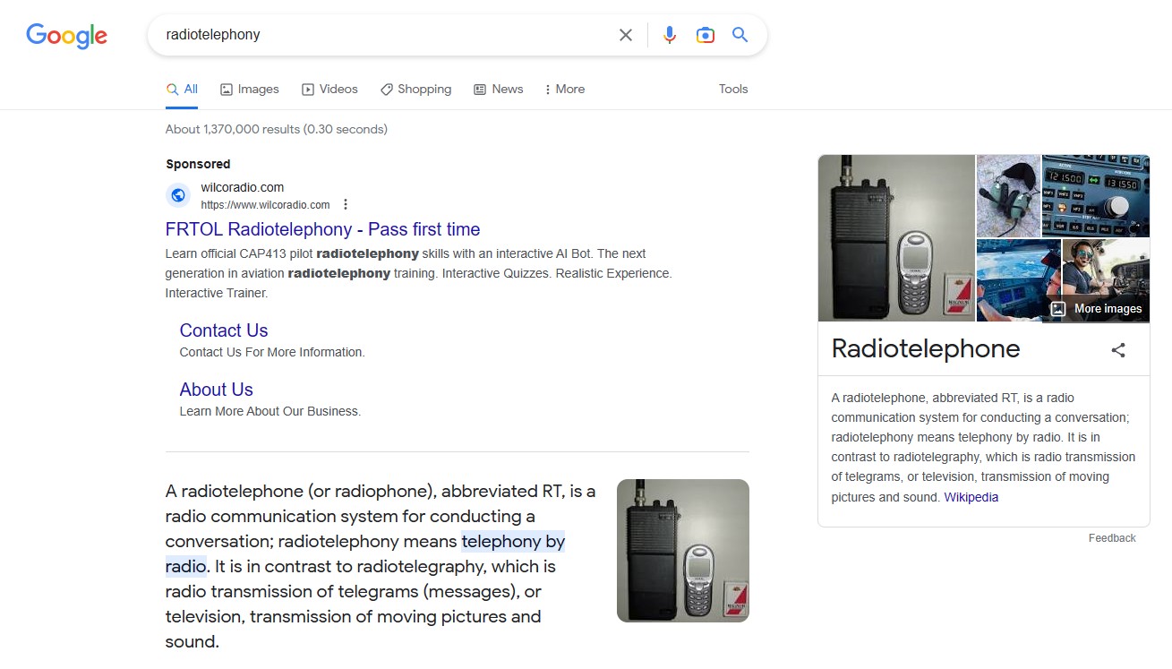Click the Sponsored label

coord(198,164)
